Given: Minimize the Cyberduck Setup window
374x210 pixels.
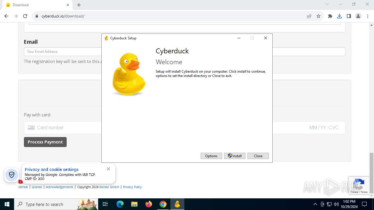Looking at the screenshot, I should coord(239,38).
